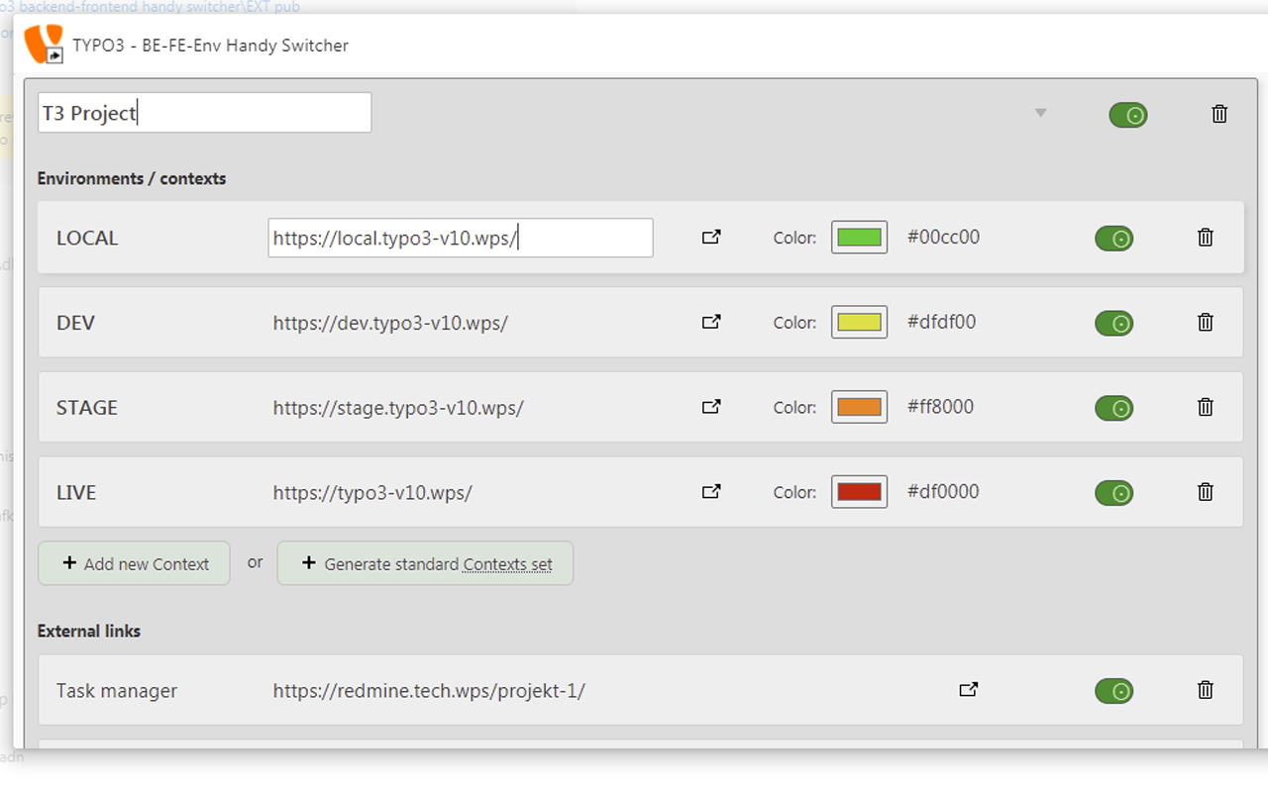Delete the LIVE context
Viewport: 1268px width, 792px height.
pyautogui.click(x=1206, y=491)
